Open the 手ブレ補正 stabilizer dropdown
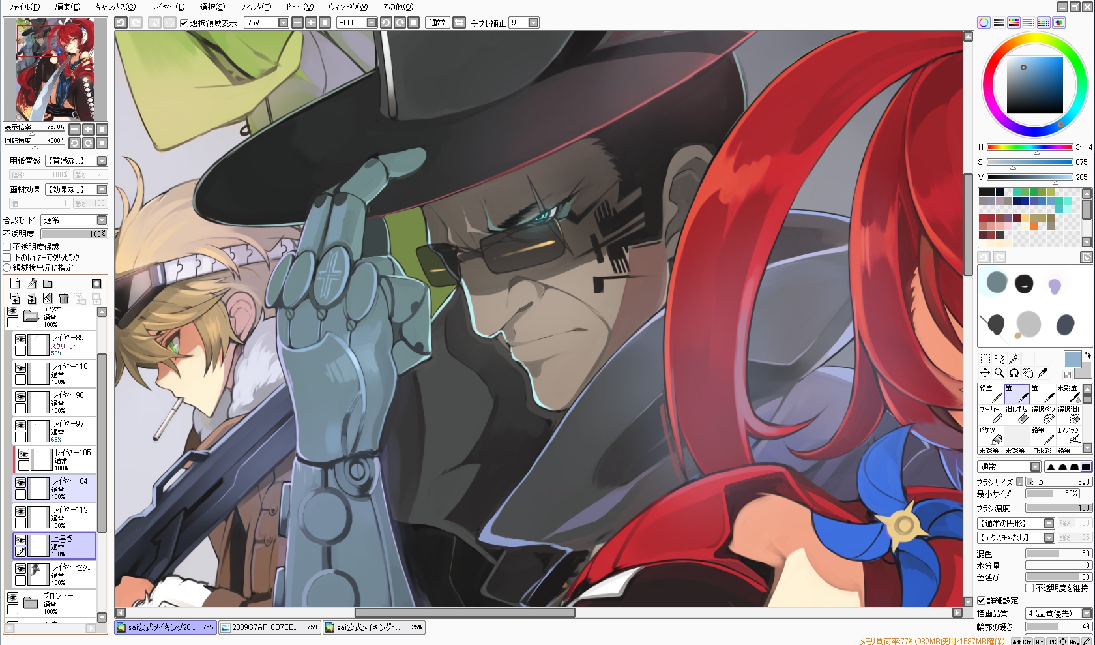Viewport: 1095px width, 645px height. tap(533, 23)
